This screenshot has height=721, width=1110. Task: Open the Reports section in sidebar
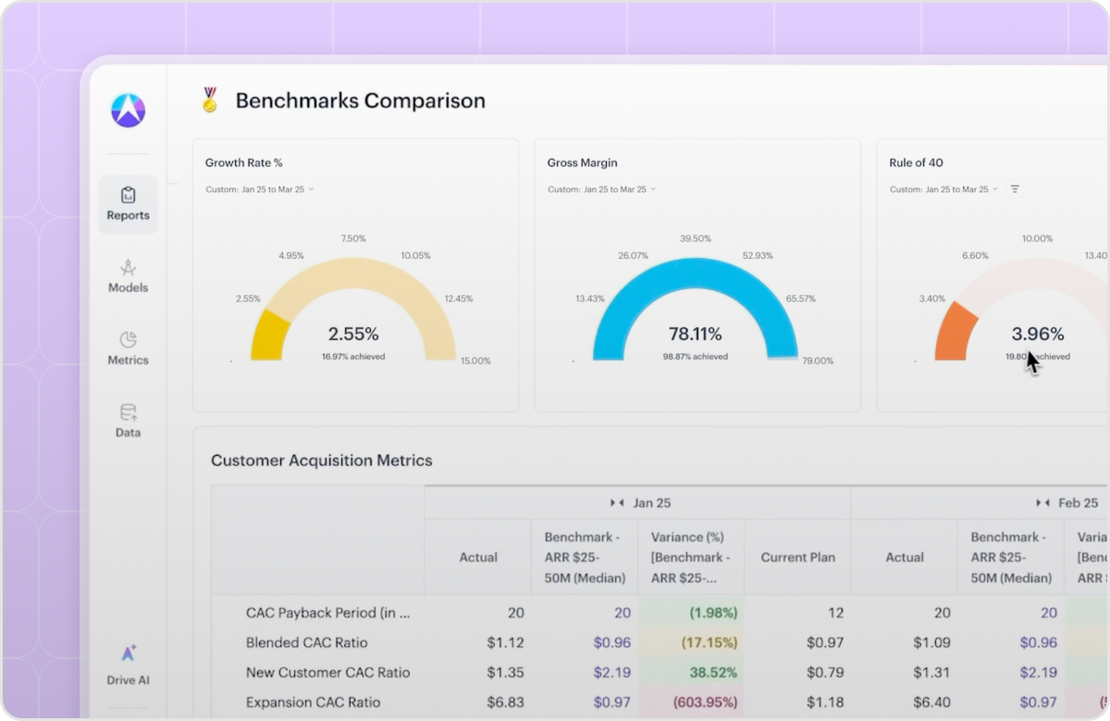click(x=128, y=204)
